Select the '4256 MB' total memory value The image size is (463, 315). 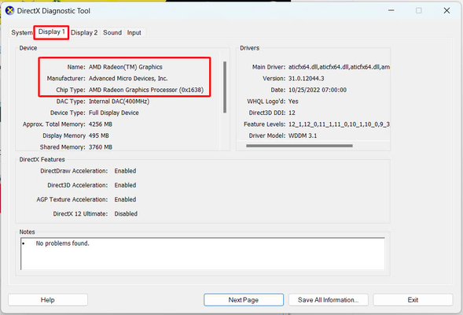101,124
